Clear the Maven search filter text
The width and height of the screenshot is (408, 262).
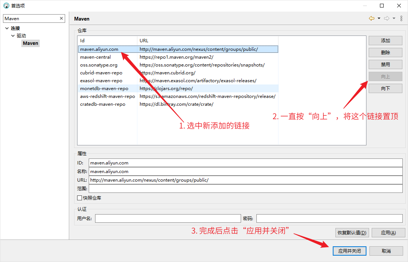(x=61, y=18)
